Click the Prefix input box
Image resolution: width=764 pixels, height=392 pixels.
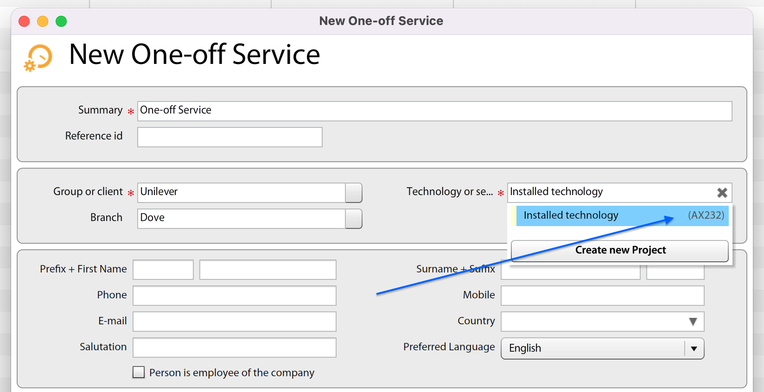(x=163, y=270)
